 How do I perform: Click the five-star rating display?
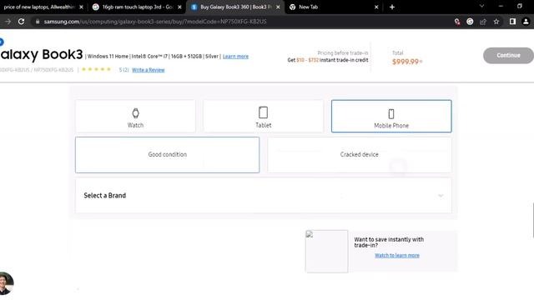97,69
